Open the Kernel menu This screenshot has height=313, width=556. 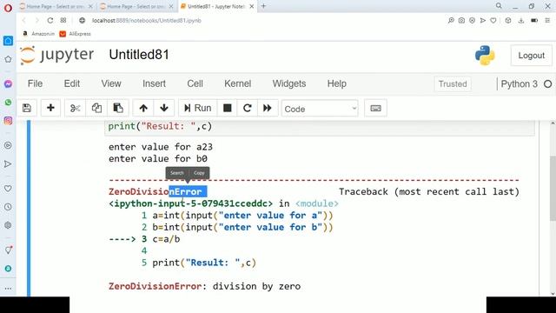click(237, 83)
